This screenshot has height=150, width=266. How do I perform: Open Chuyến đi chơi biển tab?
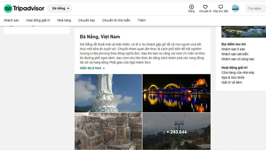(x=116, y=21)
